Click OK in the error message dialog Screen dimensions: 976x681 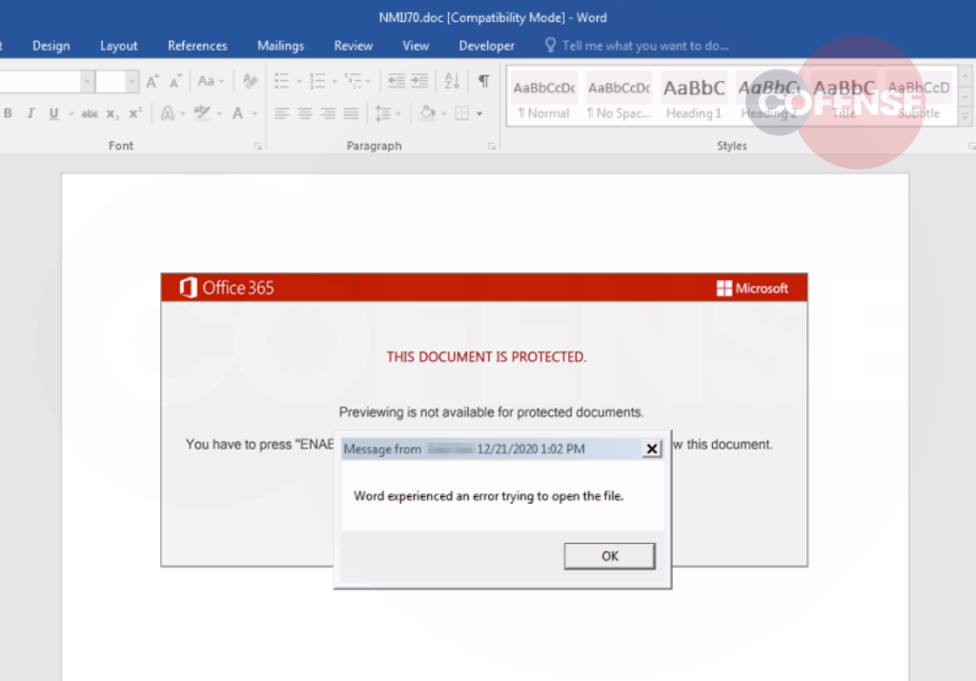609,556
